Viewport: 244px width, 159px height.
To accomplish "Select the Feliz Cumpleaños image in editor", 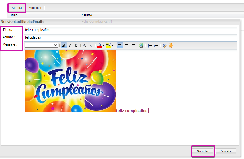I will 71,81.
